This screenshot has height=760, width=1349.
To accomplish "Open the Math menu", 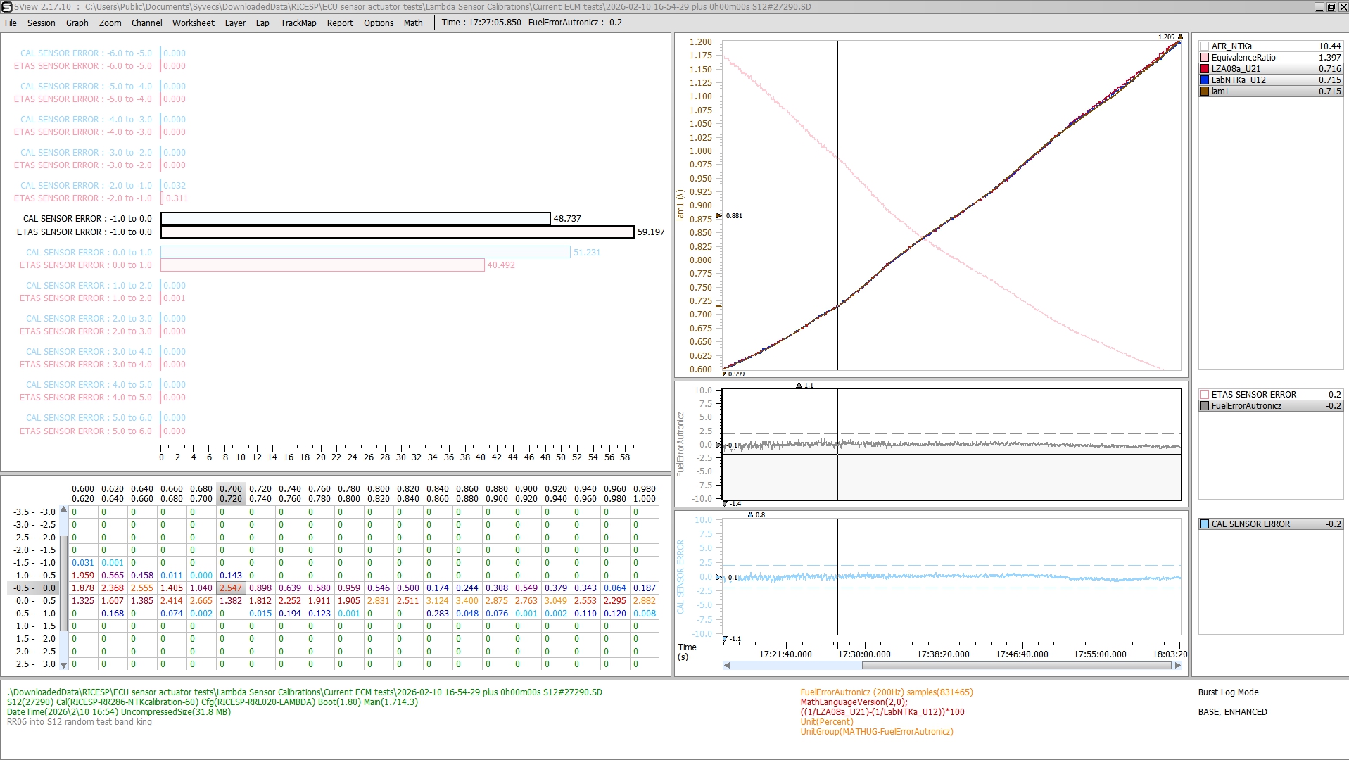I will [x=412, y=23].
